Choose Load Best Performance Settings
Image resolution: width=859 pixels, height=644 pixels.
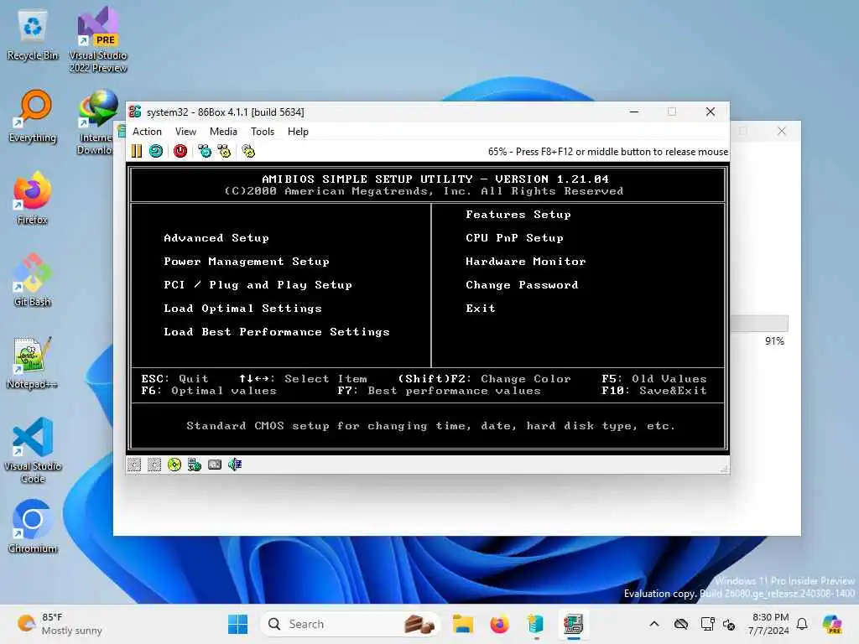pyautogui.click(x=277, y=332)
